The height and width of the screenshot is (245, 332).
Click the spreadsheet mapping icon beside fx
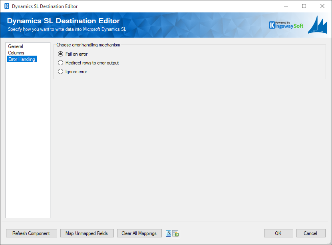[175, 233]
